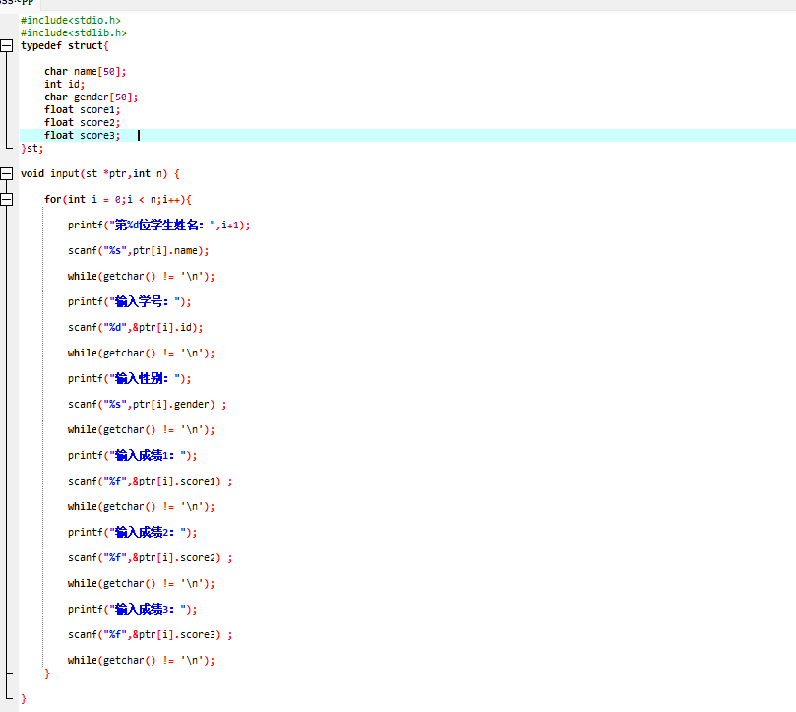Click the while(getchar() line after score3 scanf

[141, 660]
